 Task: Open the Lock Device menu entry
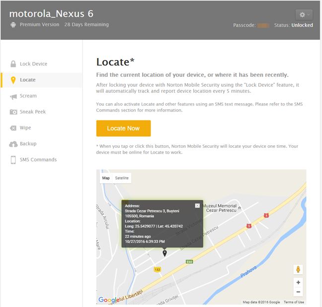(x=41, y=64)
